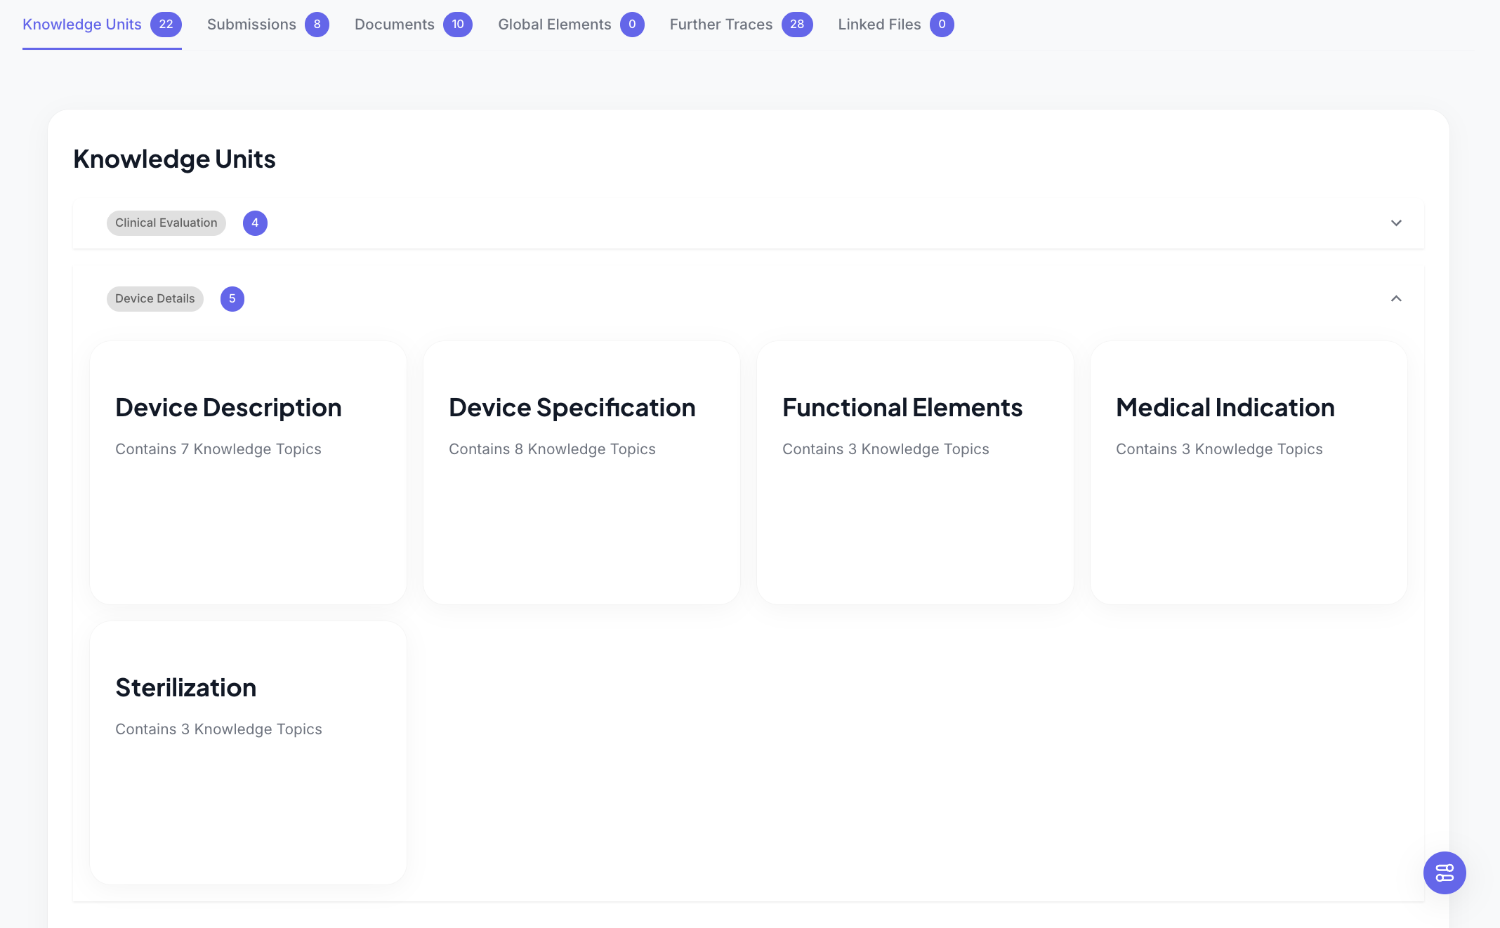Click the Clinical Evaluation count badge showing 4

click(x=255, y=223)
